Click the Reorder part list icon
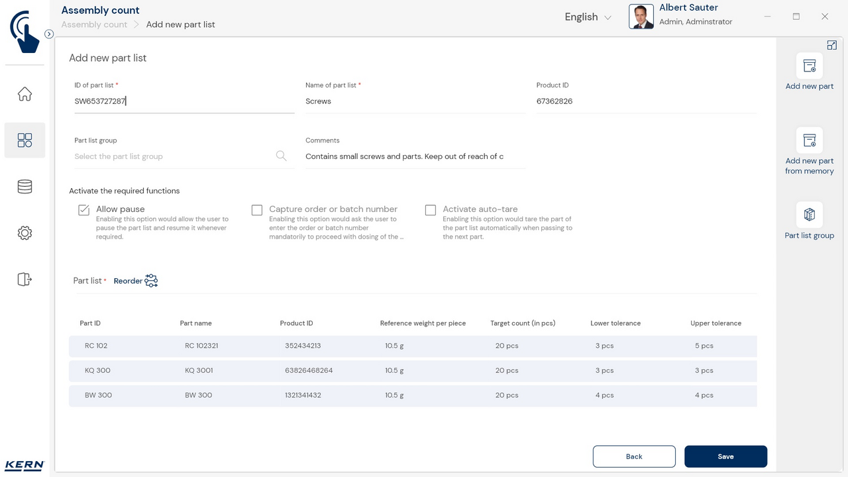Image resolution: width=848 pixels, height=477 pixels. pos(151,281)
